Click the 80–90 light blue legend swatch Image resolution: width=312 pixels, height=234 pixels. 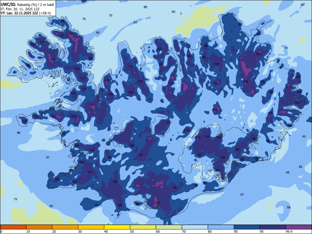click(x=221, y=227)
